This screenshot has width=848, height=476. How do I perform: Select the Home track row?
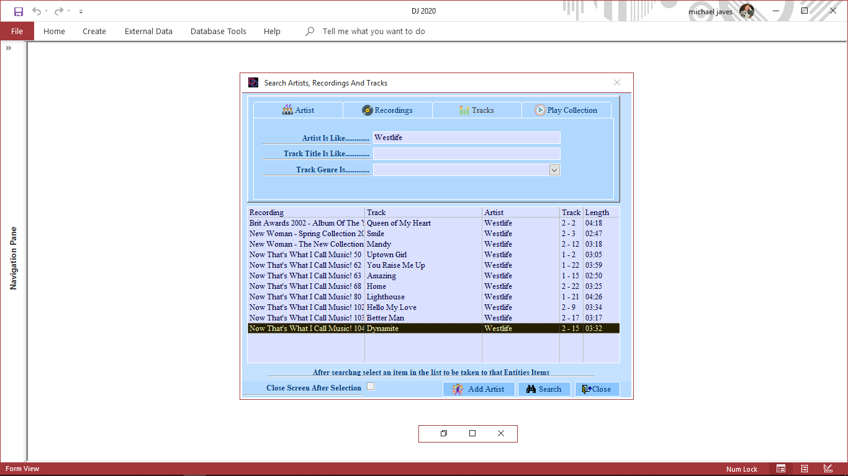pos(433,286)
